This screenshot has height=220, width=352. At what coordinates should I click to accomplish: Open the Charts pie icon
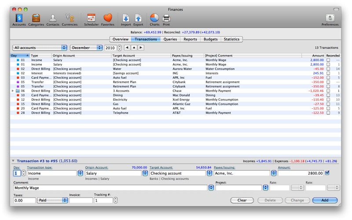click(x=154, y=18)
